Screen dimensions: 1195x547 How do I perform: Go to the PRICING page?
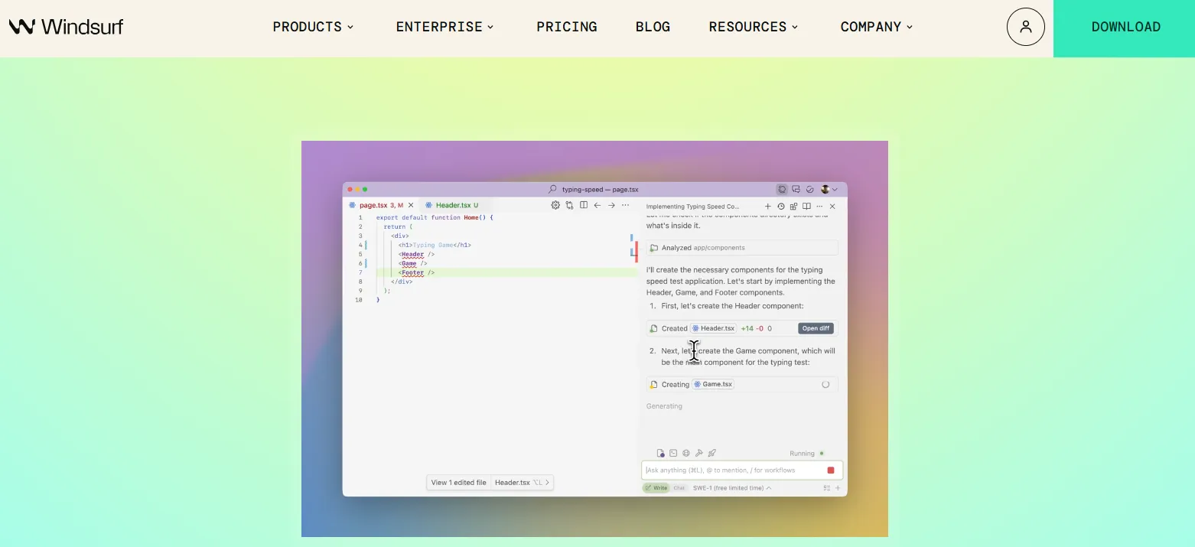pyautogui.click(x=567, y=27)
